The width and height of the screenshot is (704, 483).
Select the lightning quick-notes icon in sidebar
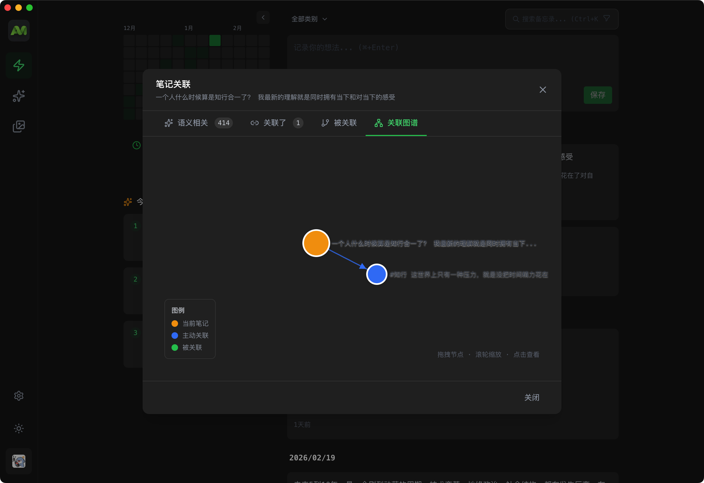[x=19, y=65]
